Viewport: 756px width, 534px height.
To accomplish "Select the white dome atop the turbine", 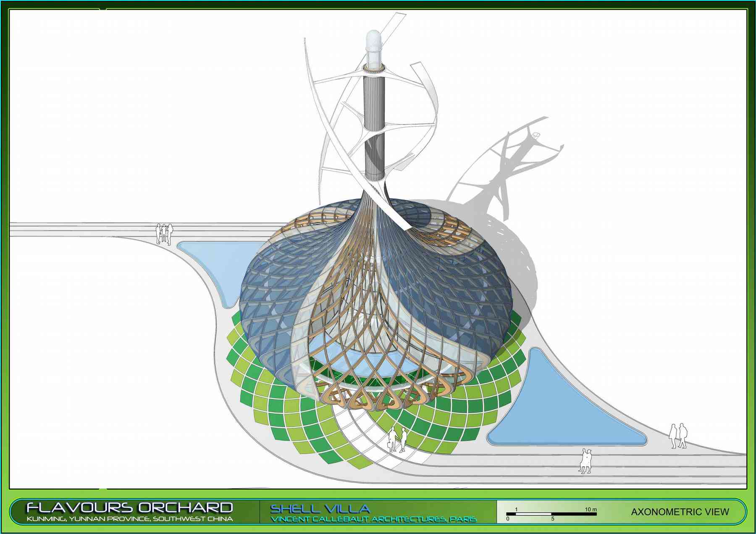I will (373, 44).
